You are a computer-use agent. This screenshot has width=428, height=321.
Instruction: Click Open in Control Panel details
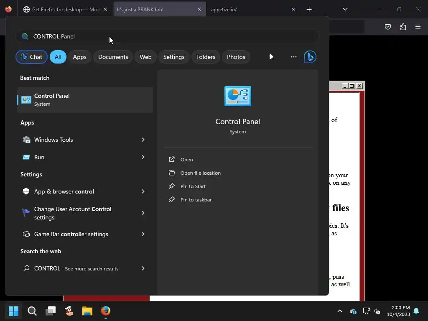pyautogui.click(x=186, y=160)
